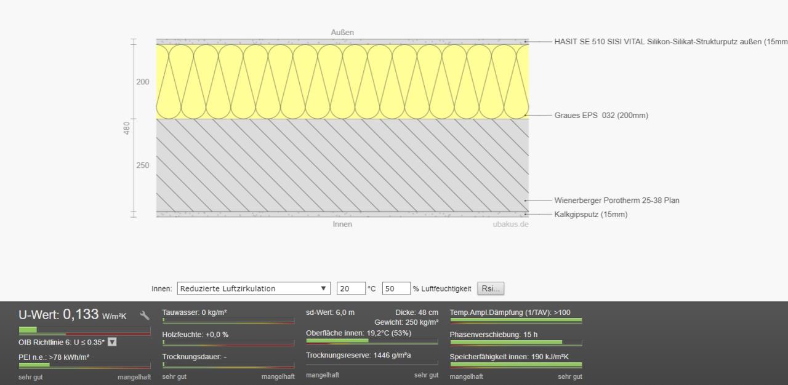Image resolution: width=788 pixels, height=385 pixels.
Task: Click the Speicherfähigkeit innen rating bar
Action: [x=515, y=365]
